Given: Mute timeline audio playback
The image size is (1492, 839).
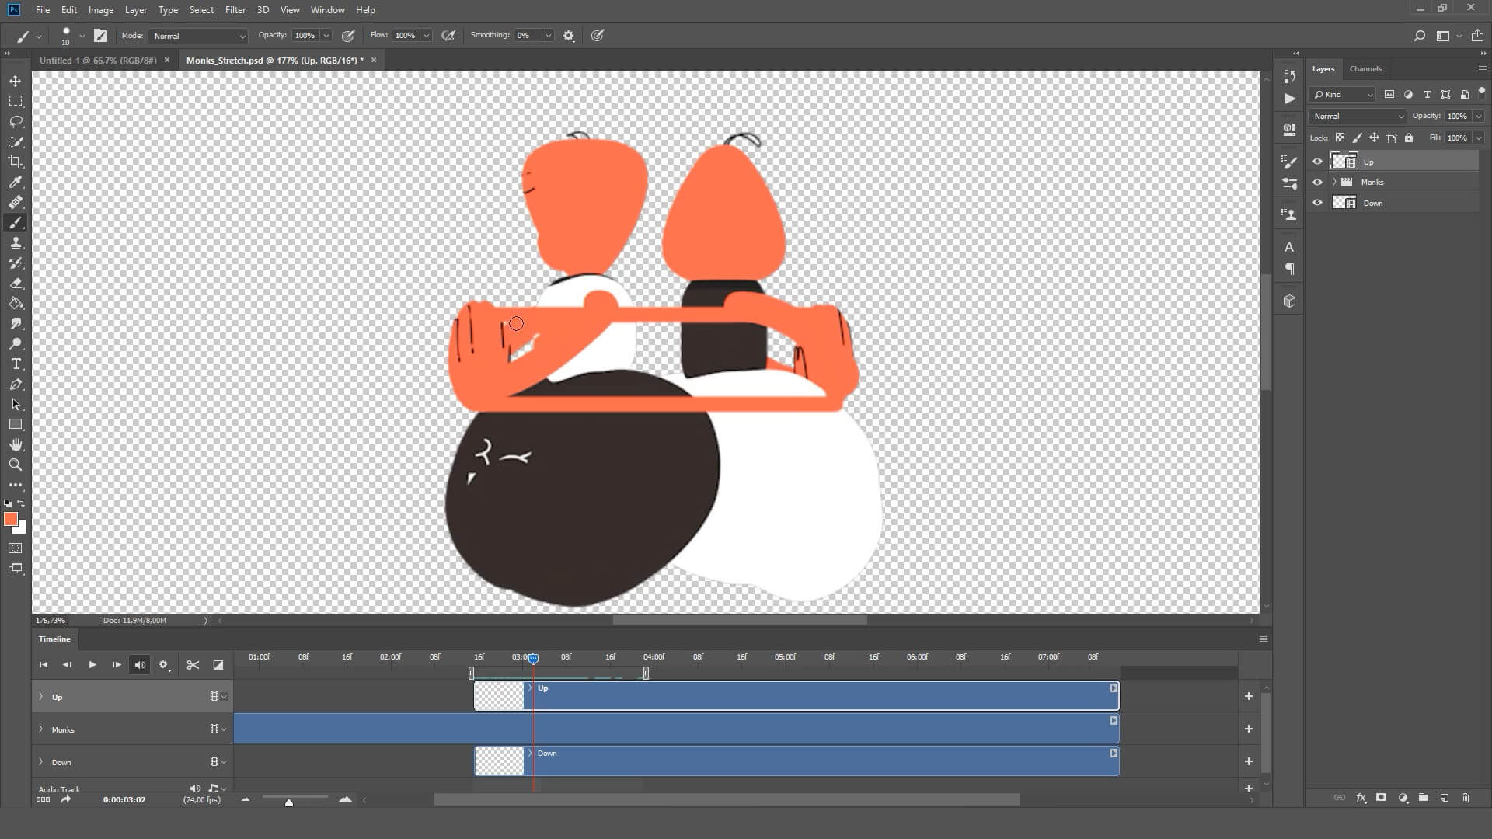Looking at the screenshot, I should coord(140,665).
